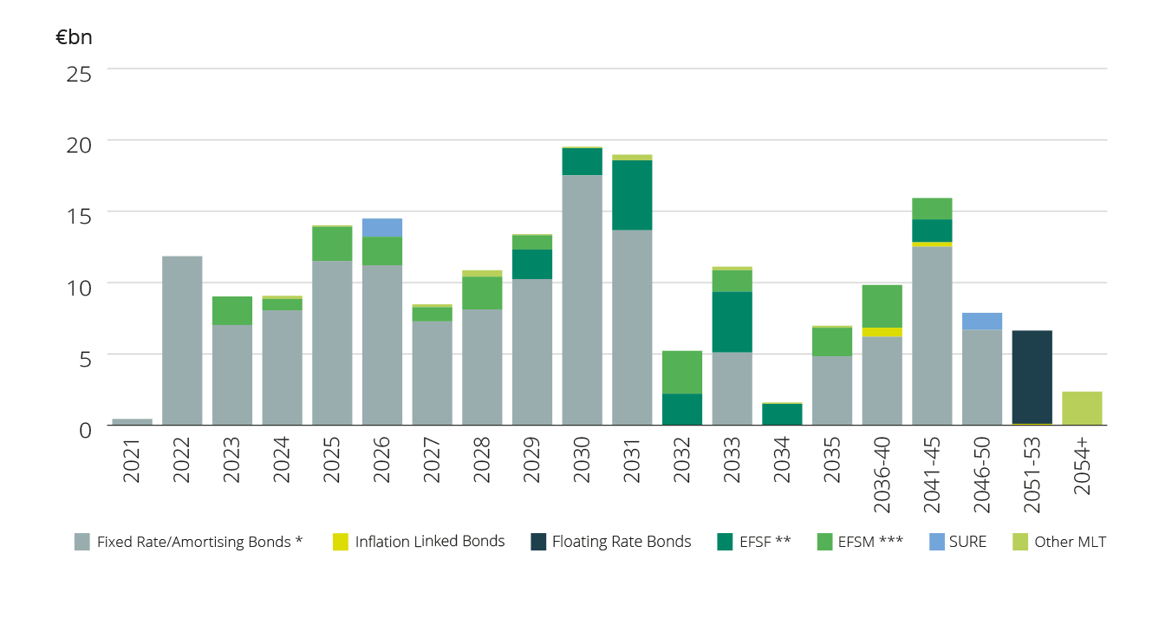Click the dark Floating Rate bar above 2051-53

pyautogui.click(x=1033, y=377)
